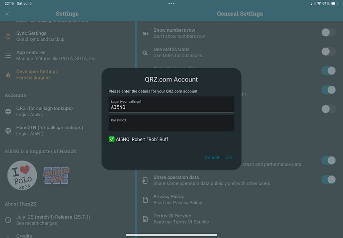Click the Password field

pyautogui.click(x=171, y=123)
